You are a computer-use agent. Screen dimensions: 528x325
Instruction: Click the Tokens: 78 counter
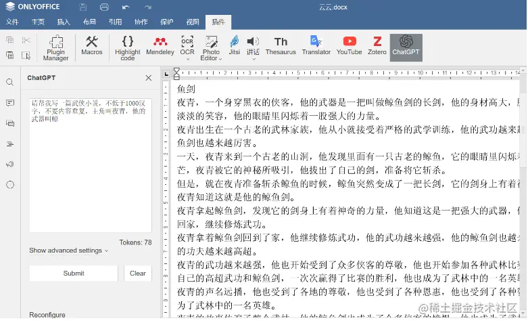(x=135, y=242)
